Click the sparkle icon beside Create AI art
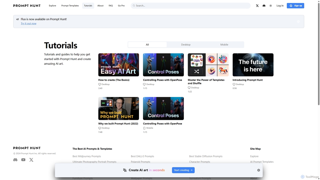320x180 pixels. [125, 170]
